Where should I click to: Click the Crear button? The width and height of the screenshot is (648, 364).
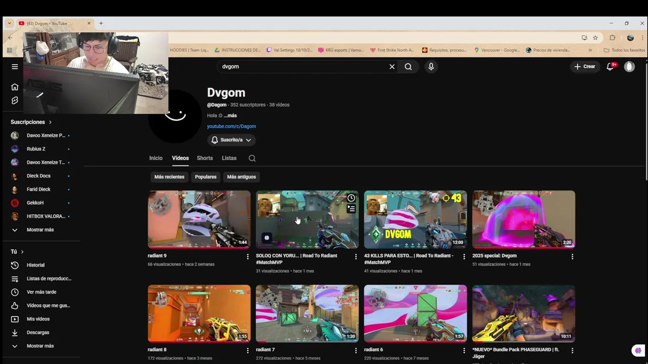[x=585, y=67]
